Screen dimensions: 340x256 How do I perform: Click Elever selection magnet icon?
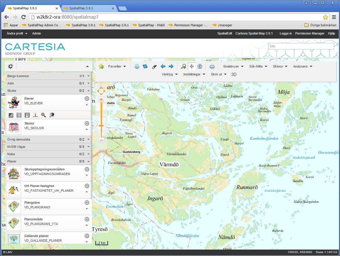coord(51,115)
